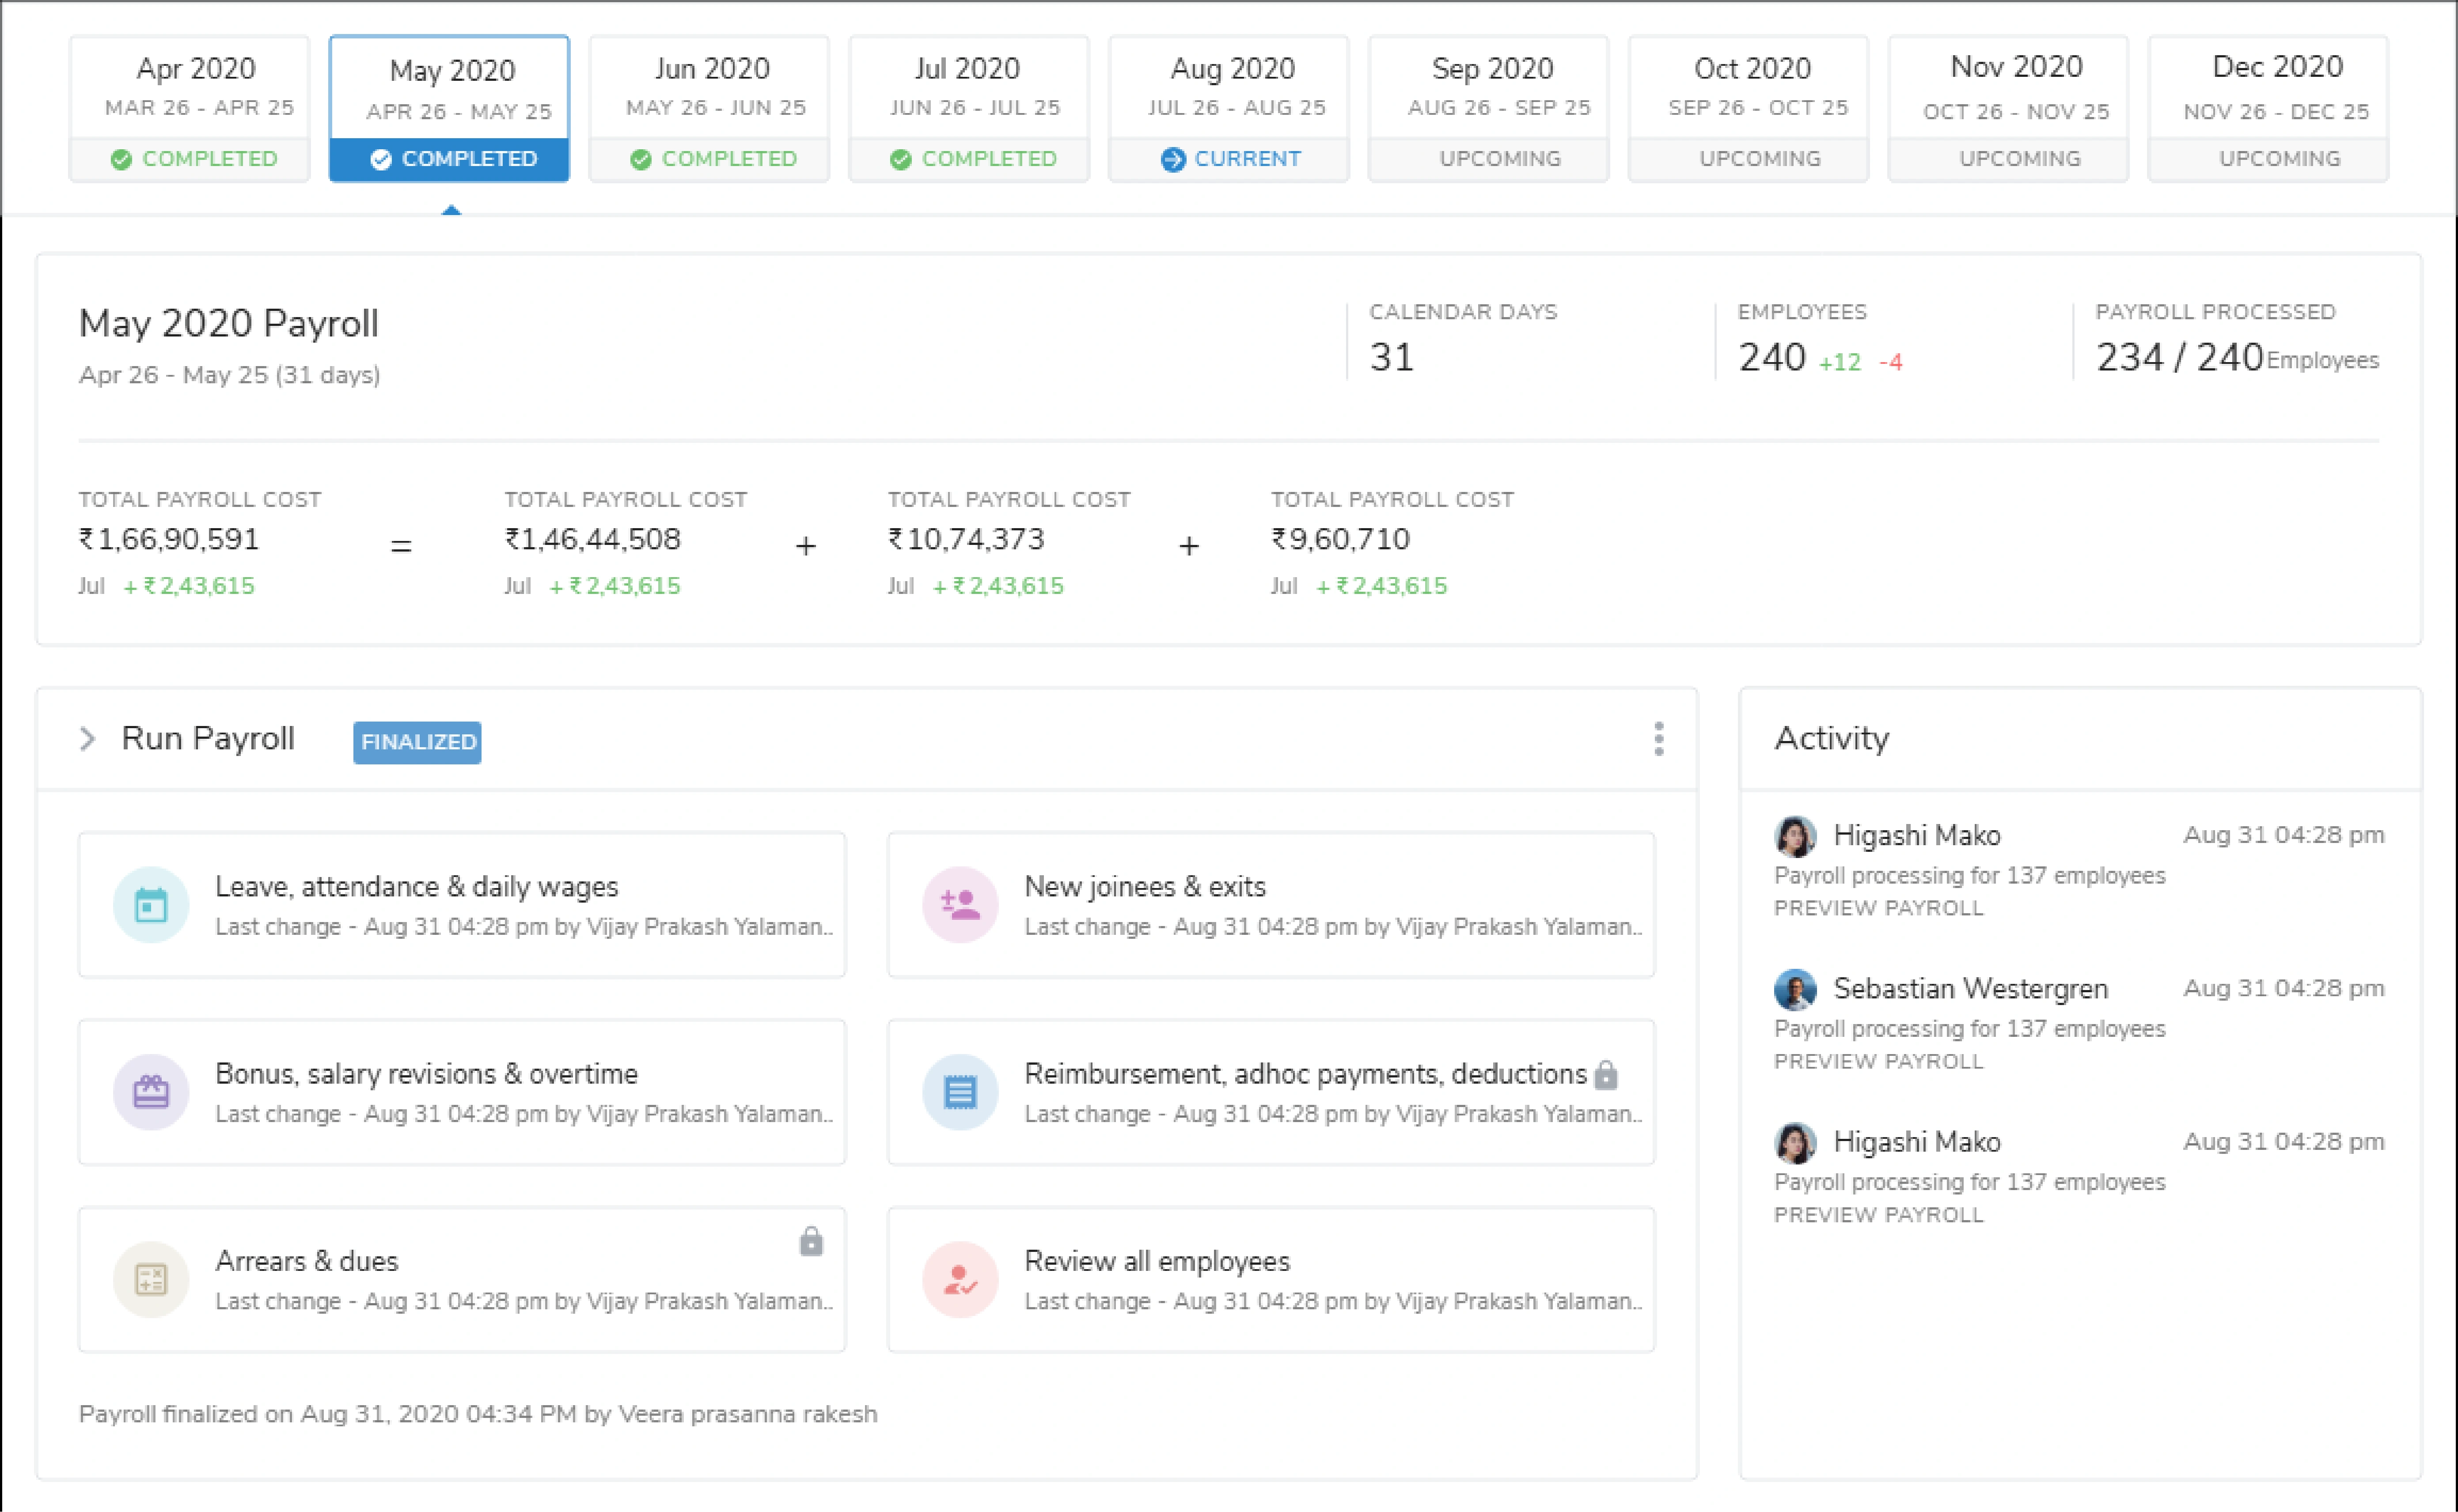Click the New joinees & exits people icon
Image resolution: width=2458 pixels, height=1512 pixels.
click(960, 905)
